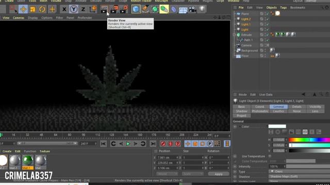Toggle the Camera object disabled cross
Screen dimensions: 330x185
click(x=268, y=45)
